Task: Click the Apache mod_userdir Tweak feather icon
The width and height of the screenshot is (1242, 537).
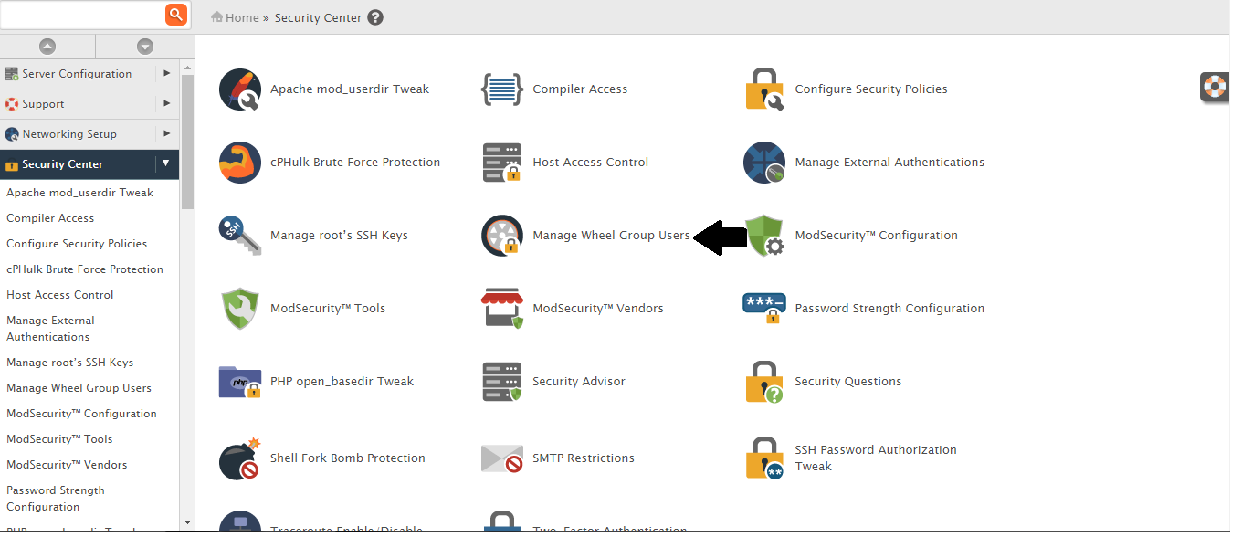Action: click(x=240, y=89)
